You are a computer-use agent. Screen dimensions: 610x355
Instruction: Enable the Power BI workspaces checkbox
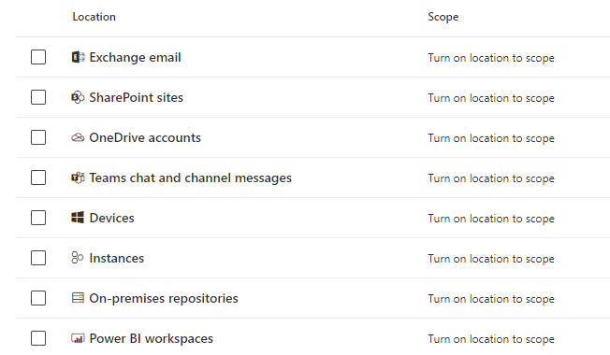38,338
